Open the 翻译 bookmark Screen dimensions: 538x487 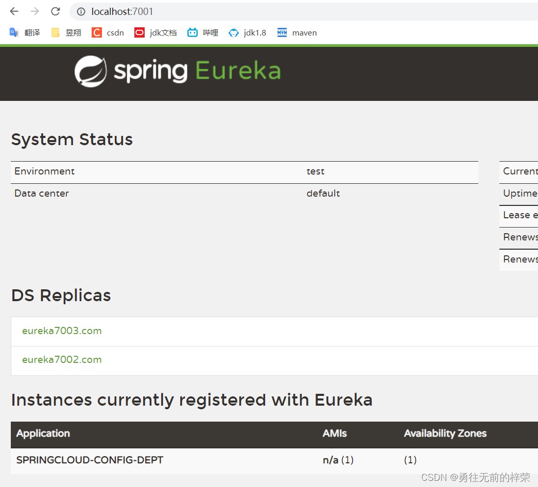click(25, 32)
